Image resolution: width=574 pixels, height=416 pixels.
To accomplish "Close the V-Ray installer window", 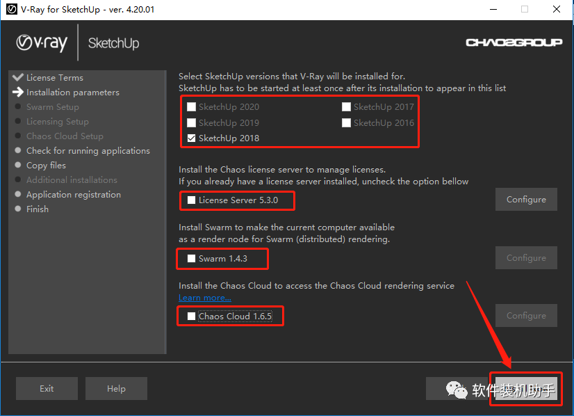I will 557,9.
